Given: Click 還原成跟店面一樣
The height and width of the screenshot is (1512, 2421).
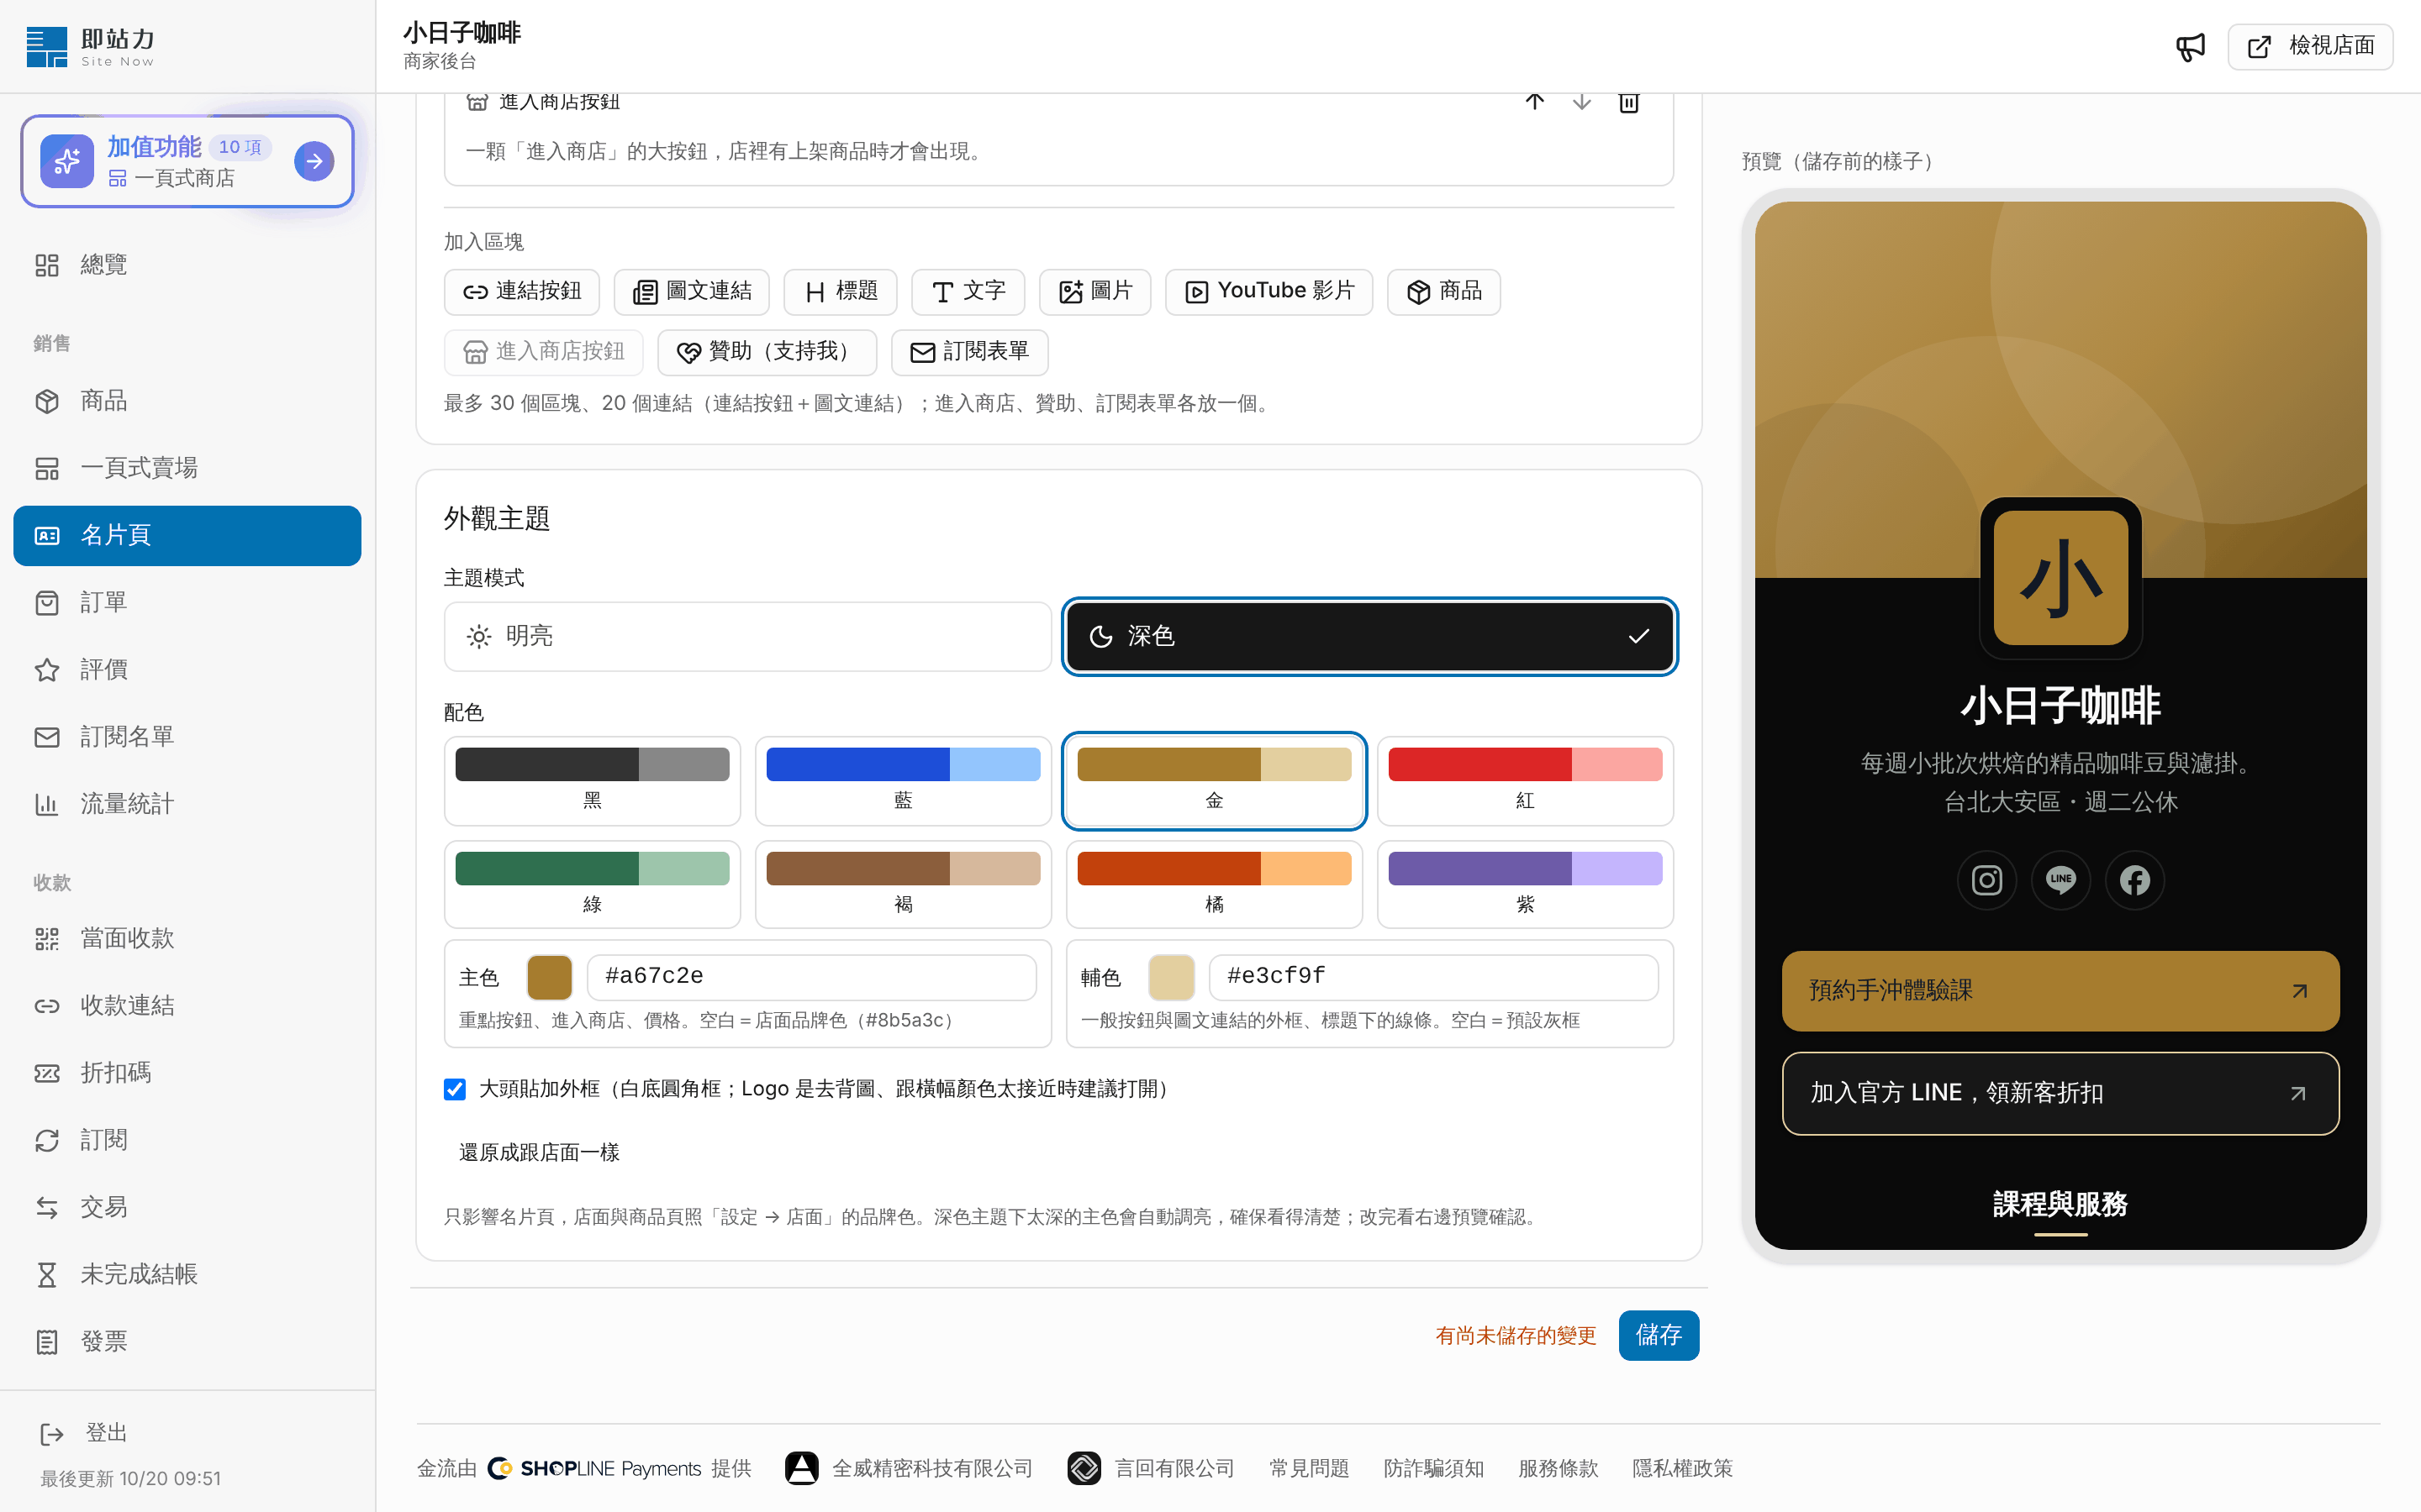Looking at the screenshot, I should (539, 1152).
